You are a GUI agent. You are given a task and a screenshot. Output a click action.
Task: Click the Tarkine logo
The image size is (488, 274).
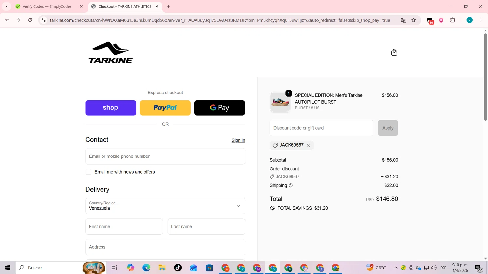(111, 52)
